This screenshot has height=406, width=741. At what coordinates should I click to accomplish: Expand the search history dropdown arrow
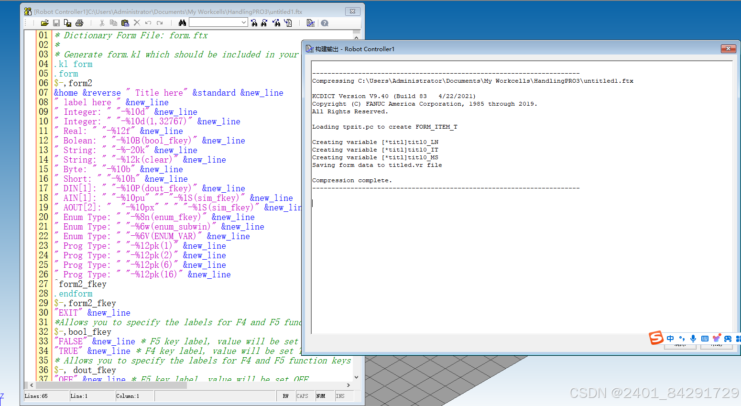pos(244,22)
